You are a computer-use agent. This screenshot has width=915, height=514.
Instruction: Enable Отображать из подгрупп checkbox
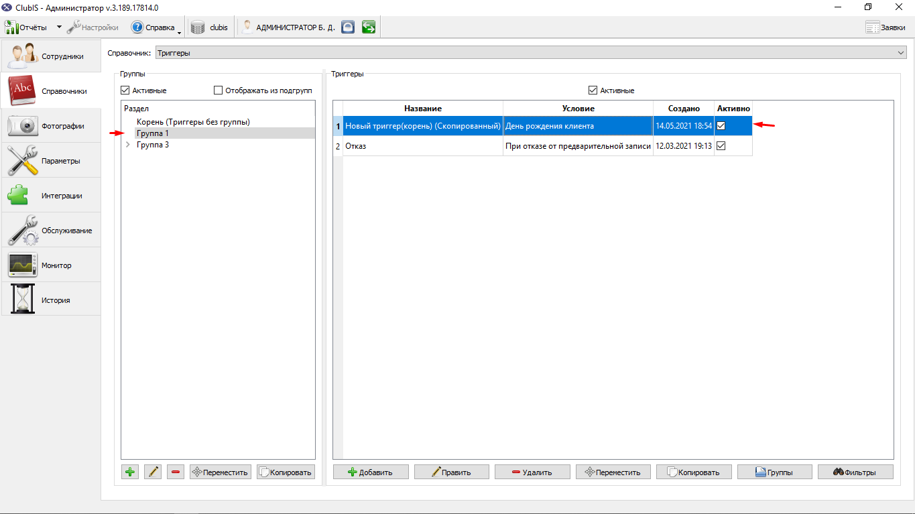(x=218, y=90)
